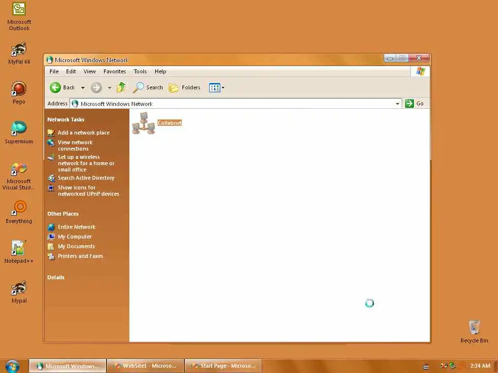The image size is (498, 373).
Task: Go up one folder level
Action: coord(121,87)
